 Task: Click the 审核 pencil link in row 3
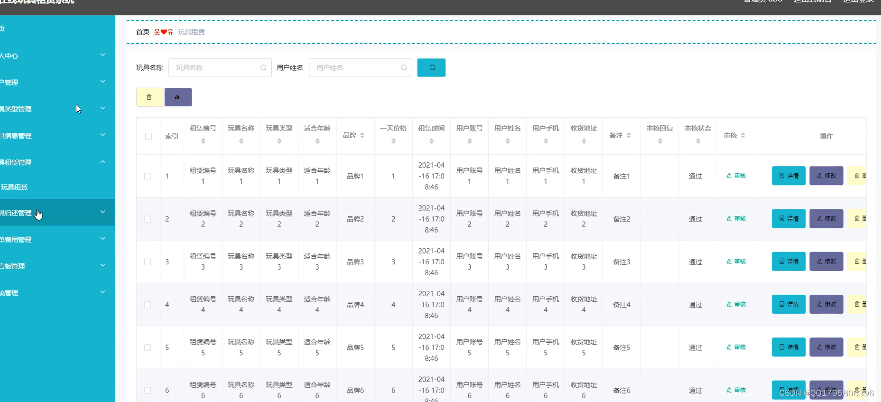click(x=736, y=262)
